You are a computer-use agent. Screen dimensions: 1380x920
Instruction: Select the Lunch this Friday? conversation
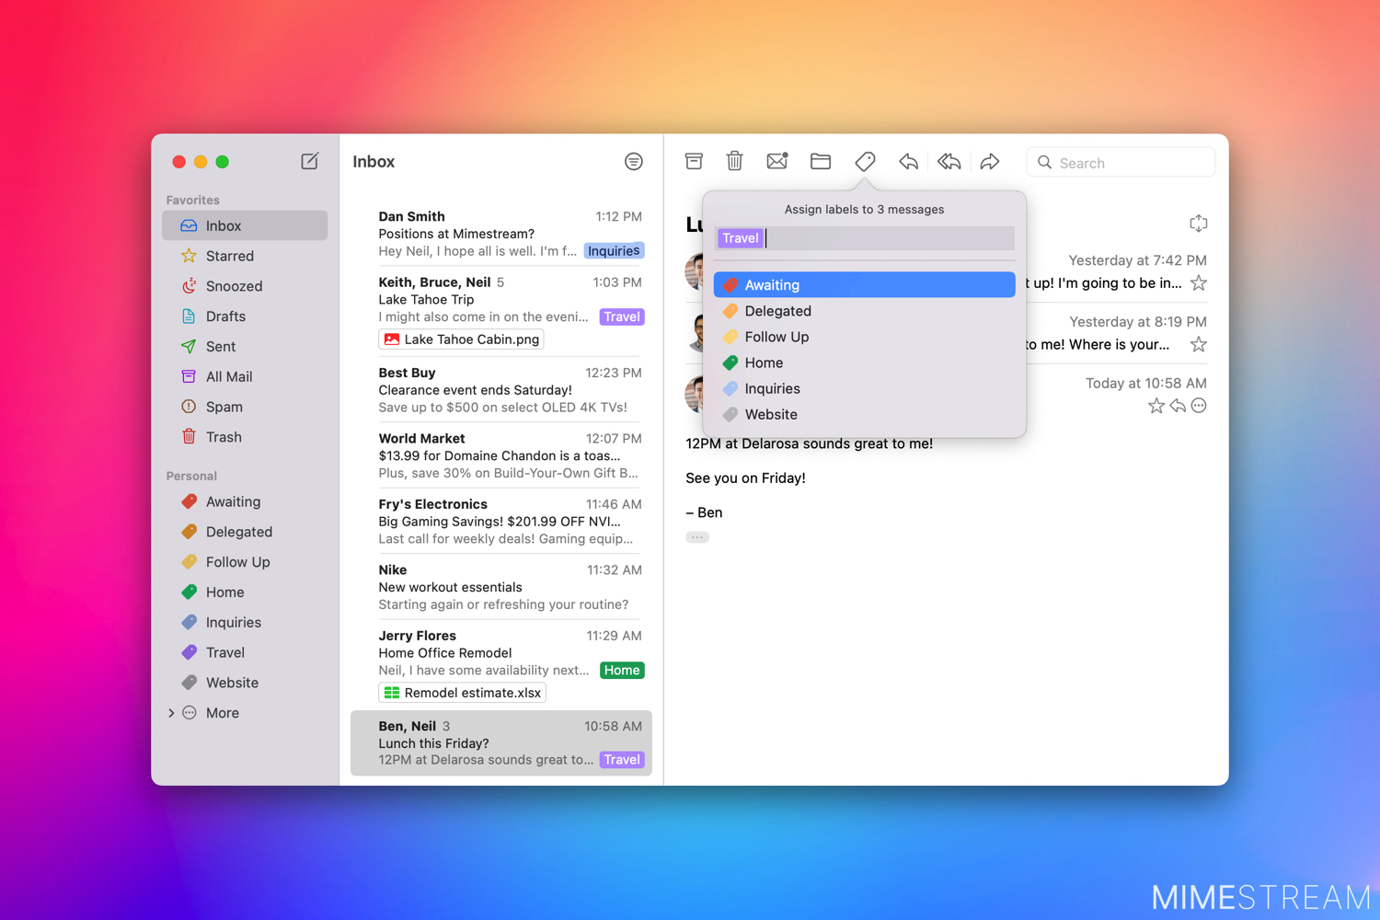point(501,742)
